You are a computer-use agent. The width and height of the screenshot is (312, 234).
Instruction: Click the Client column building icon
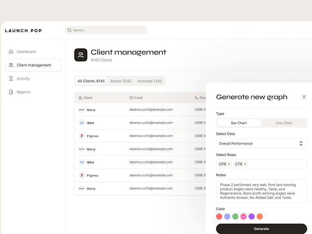click(x=80, y=98)
